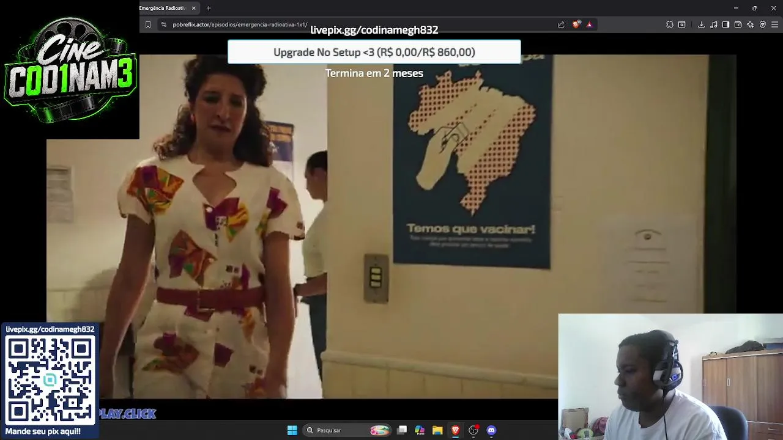783x440 pixels.
Task: Restore down the browser window
Action: 754,8
